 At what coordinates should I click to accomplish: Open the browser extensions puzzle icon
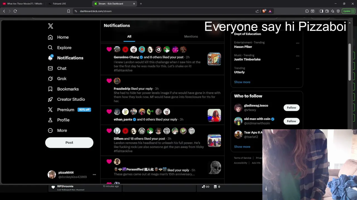pyautogui.click(x=307, y=11)
